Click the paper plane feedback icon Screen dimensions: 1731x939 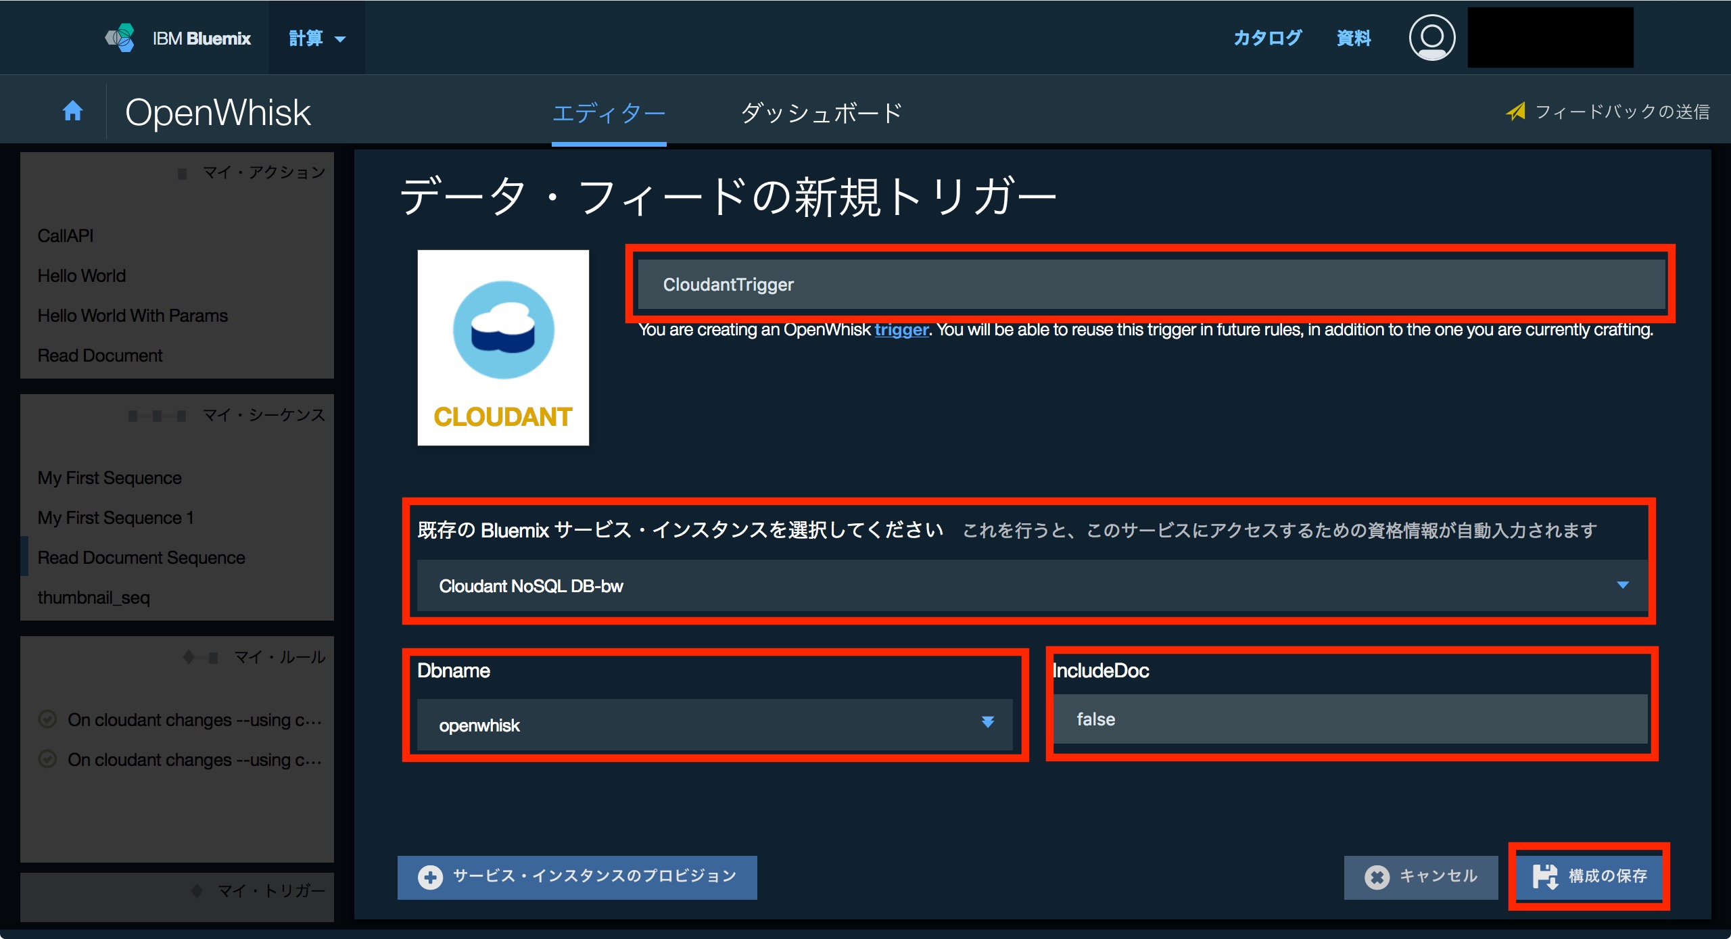pyautogui.click(x=1515, y=112)
